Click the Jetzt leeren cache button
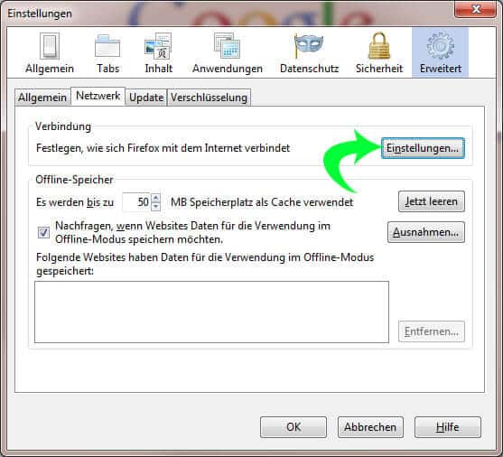The width and height of the screenshot is (503, 457). tap(431, 201)
